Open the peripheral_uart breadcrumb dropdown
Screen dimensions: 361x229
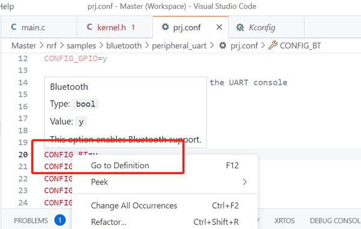coord(179,46)
